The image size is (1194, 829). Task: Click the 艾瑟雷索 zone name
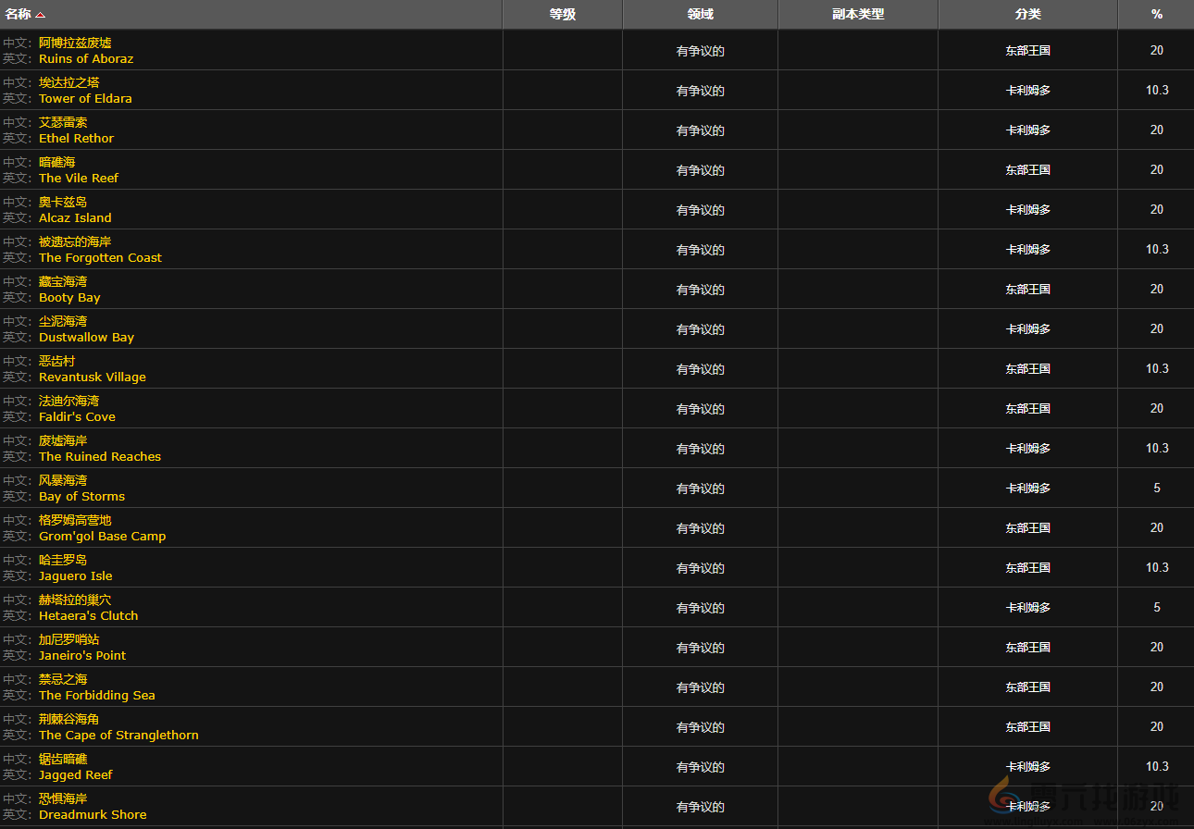point(63,123)
